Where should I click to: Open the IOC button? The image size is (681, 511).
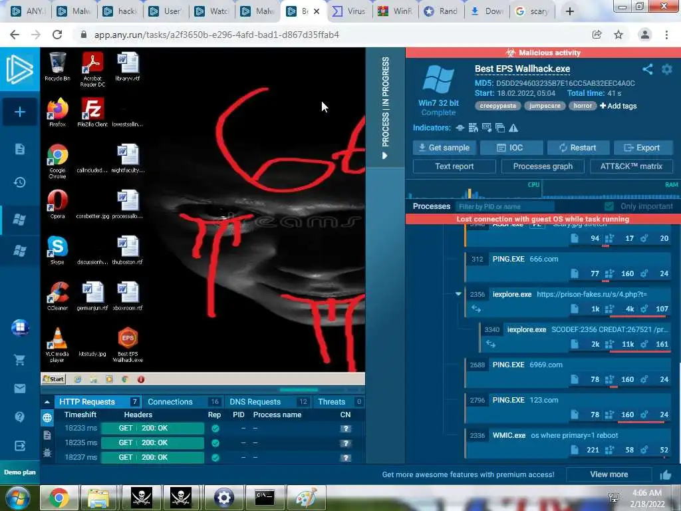click(x=511, y=148)
